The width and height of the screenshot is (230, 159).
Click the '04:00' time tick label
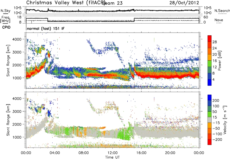coord(55,153)
